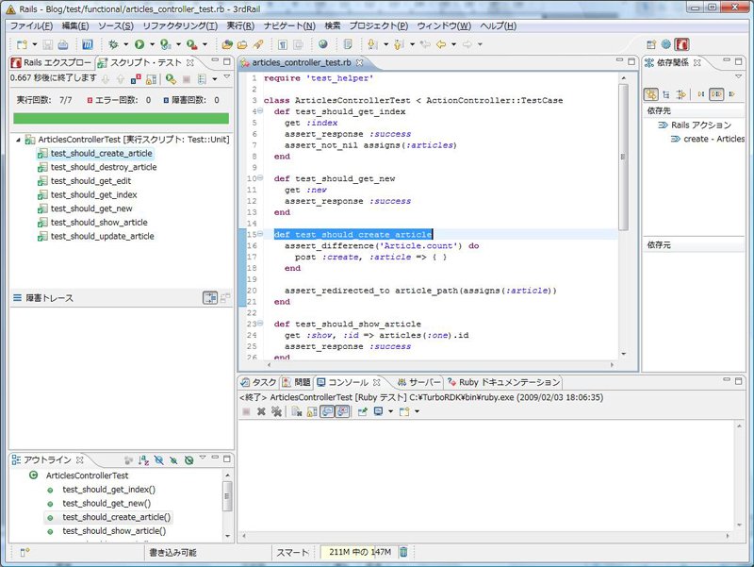Click the remove all terminated launches icon
The height and width of the screenshot is (567, 754).
[276, 411]
